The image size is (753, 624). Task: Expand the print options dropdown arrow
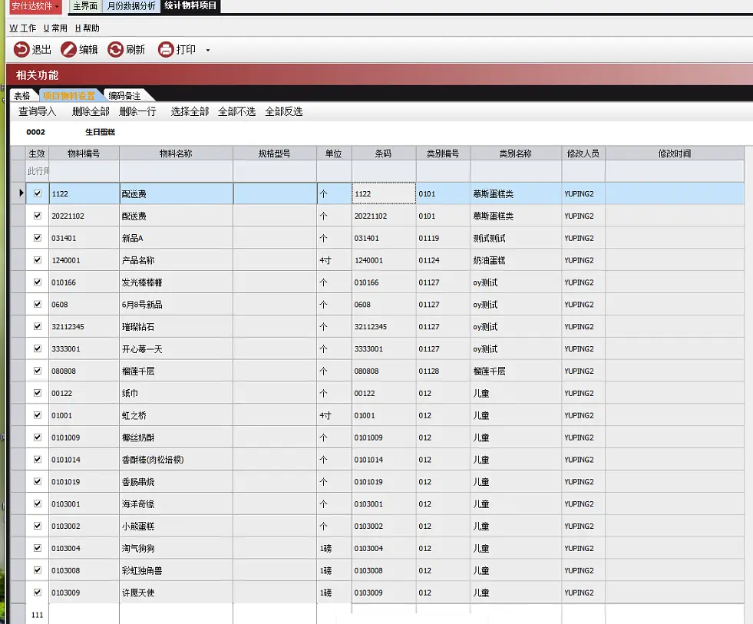click(208, 50)
